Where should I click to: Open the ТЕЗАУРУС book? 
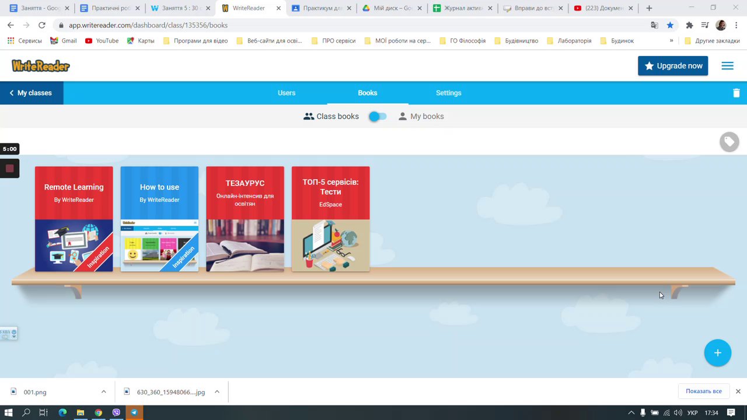pyautogui.click(x=245, y=219)
